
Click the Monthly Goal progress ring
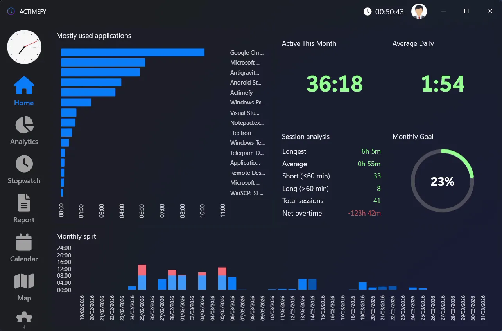(443, 181)
